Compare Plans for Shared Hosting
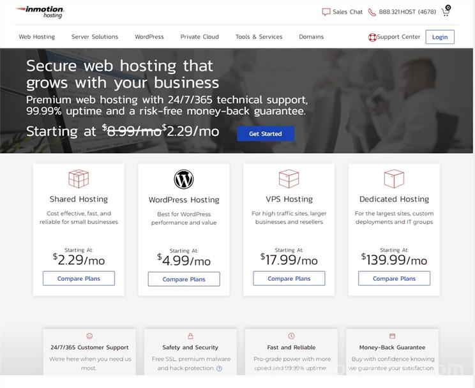 click(79, 278)
